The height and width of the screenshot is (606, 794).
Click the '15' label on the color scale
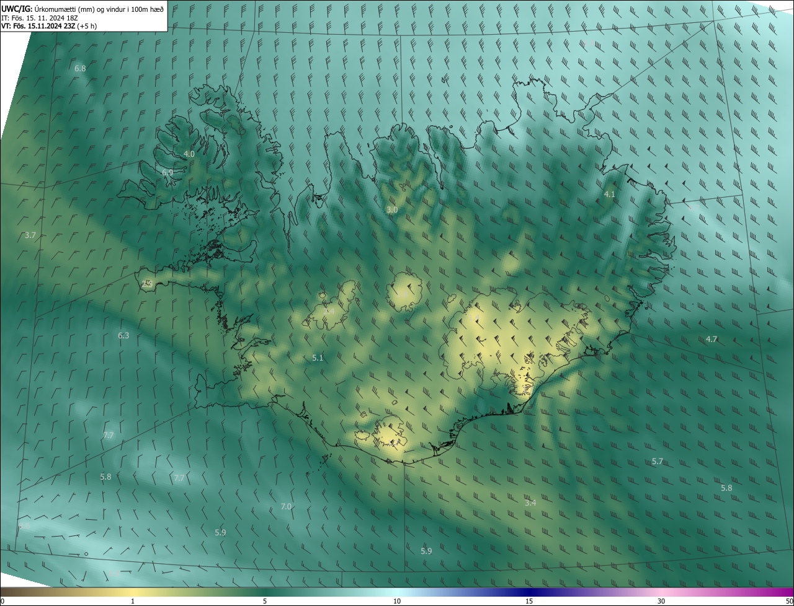click(x=529, y=601)
